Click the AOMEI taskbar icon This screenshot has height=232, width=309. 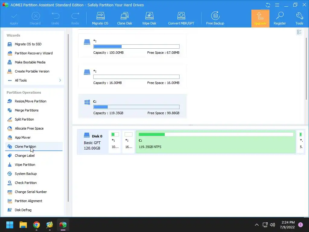point(63,225)
